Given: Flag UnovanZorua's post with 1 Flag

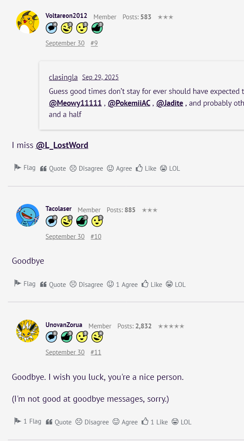Looking at the screenshot, I should click(27, 421).
